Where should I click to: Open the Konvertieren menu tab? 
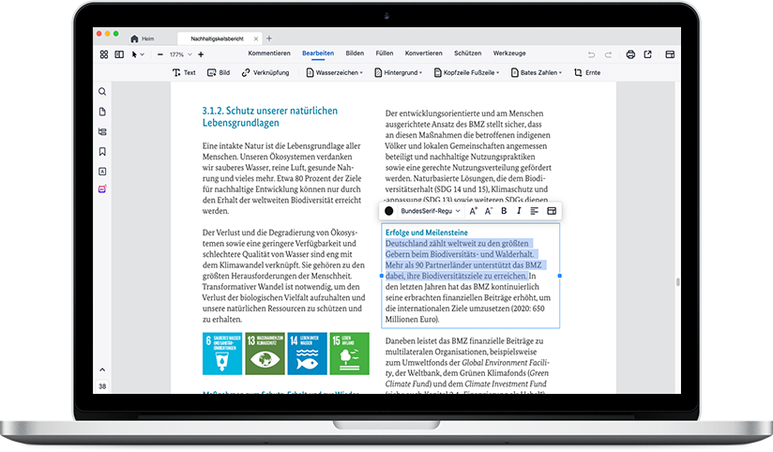(424, 53)
